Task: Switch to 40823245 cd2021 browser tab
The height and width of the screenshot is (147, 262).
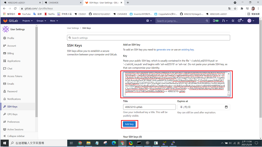Action: point(22,3)
